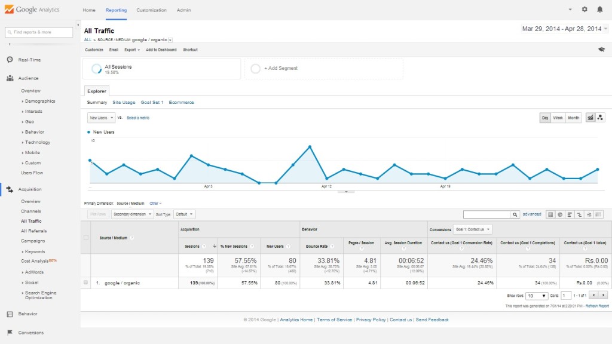
Task: Open the settings gear icon
Action: [x=585, y=10]
